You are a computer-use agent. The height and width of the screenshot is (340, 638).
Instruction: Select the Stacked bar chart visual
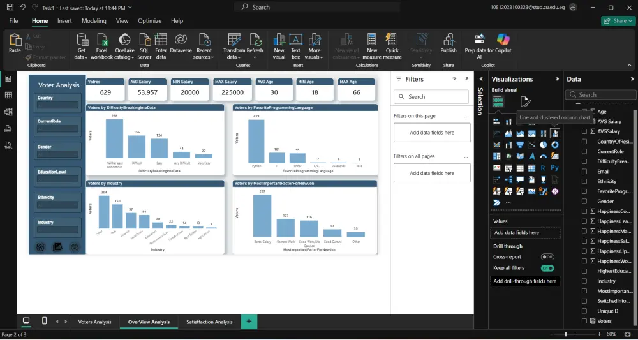click(x=496, y=122)
